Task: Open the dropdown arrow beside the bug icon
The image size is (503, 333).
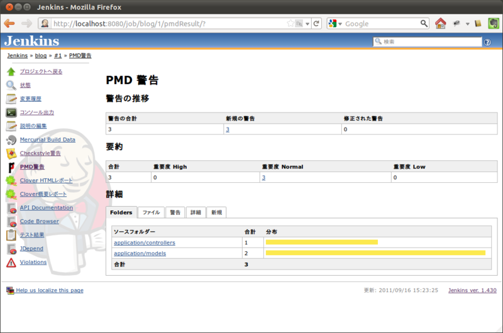Action: click(x=467, y=24)
